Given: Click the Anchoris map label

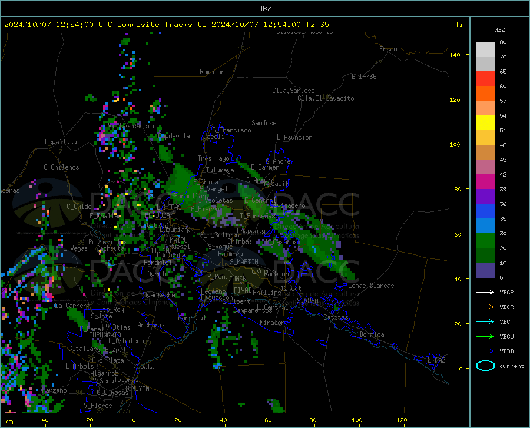Looking at the screenshot, I should (151, 326).
